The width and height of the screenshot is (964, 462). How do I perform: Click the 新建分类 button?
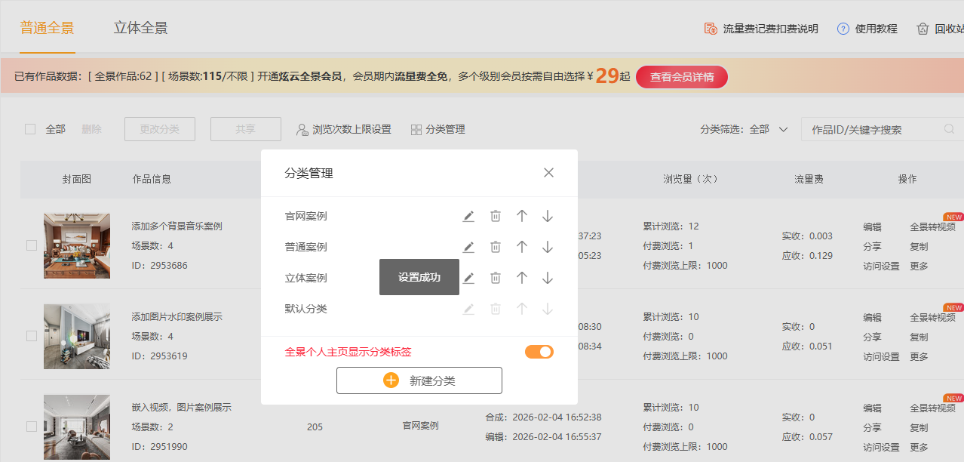(419, 381)
